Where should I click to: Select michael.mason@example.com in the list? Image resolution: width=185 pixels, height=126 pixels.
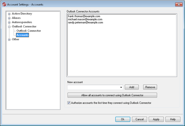tap(85, 19)
